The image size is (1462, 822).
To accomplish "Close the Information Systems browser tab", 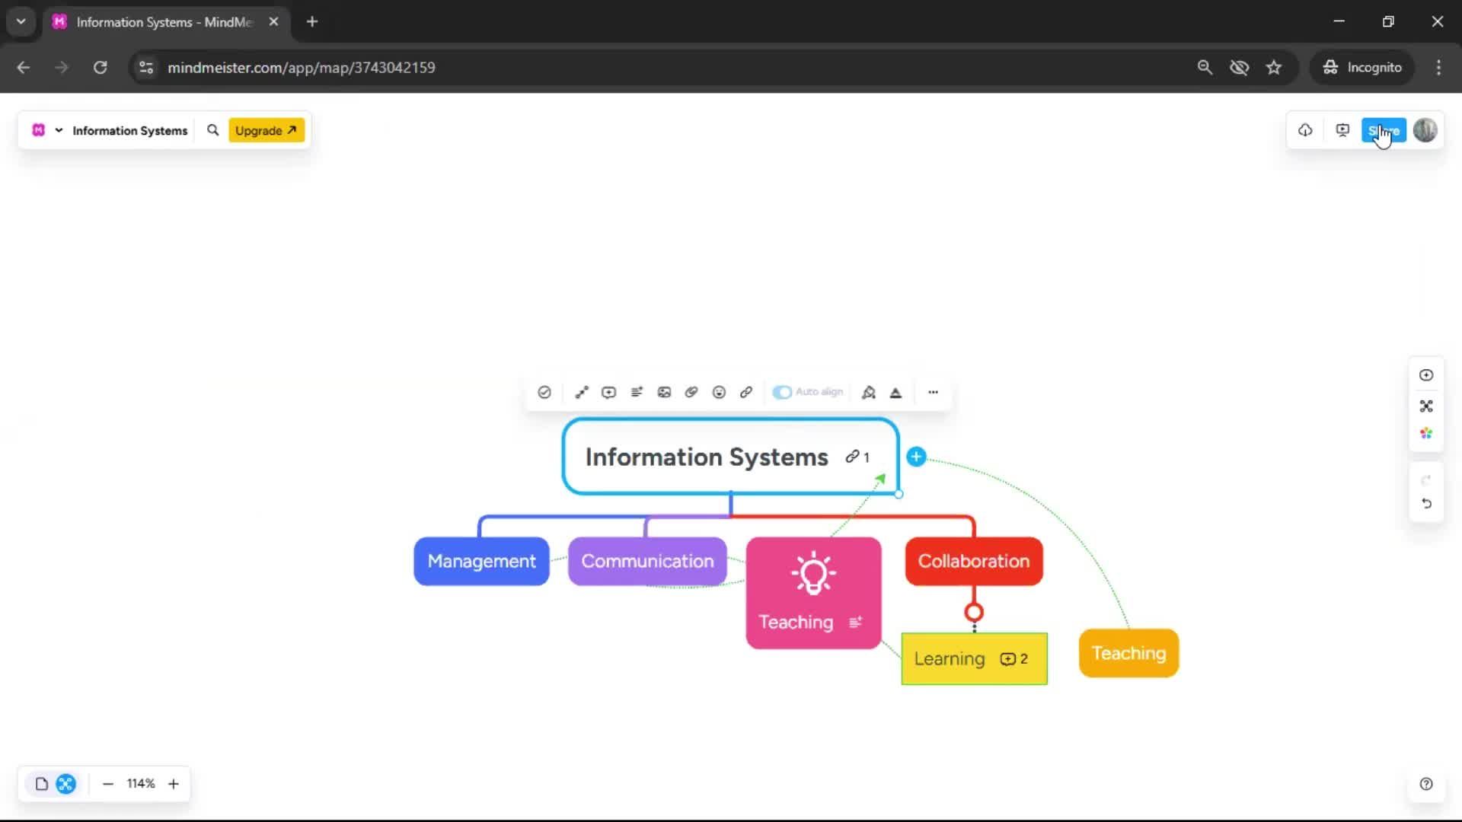I will coord(273,22).
